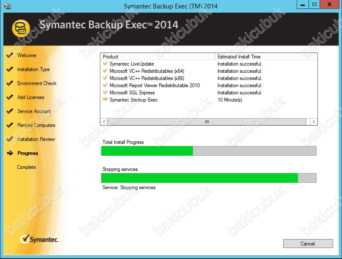Click the checkmark icon beside Add Licenses
This screenshot has height=259, width=342.
click(10, 97)
